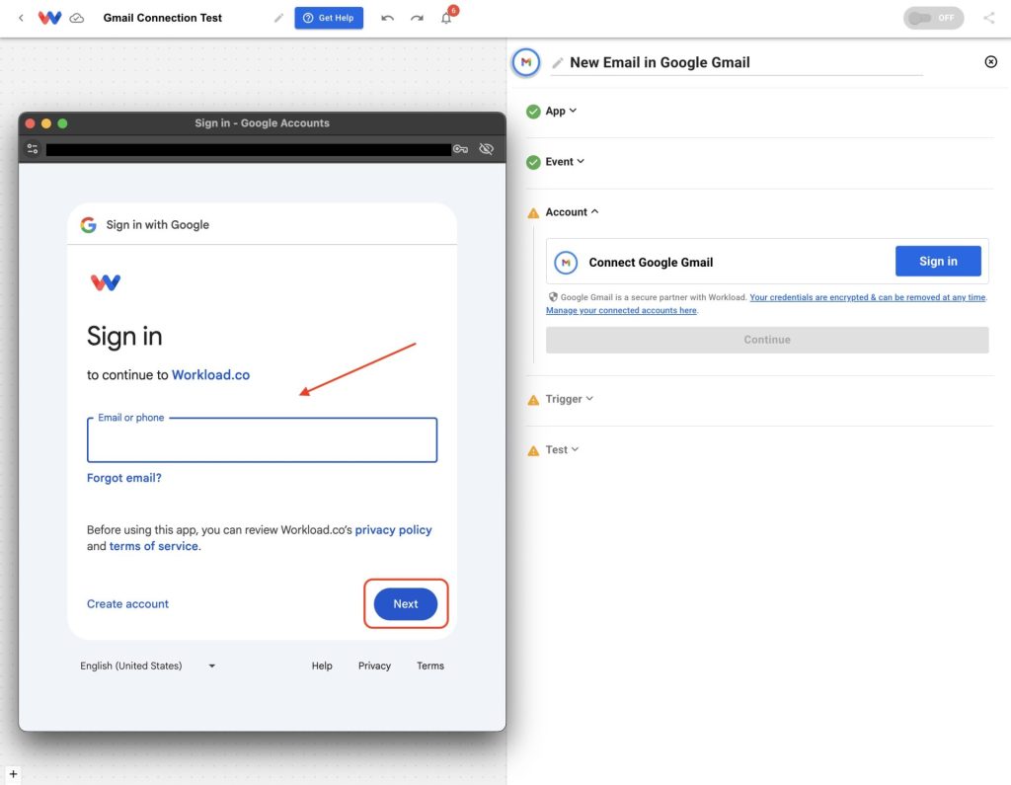Click Create account
The image size is (1011, 785).
pyautogui.click(x=127, y=603)
